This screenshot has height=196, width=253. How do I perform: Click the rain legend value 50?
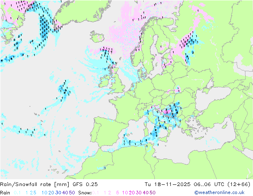pos(72,193)
